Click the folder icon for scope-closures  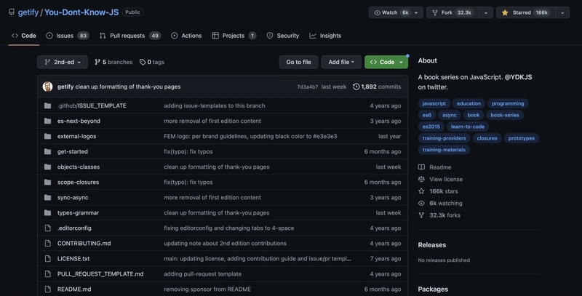coord(47,182)
